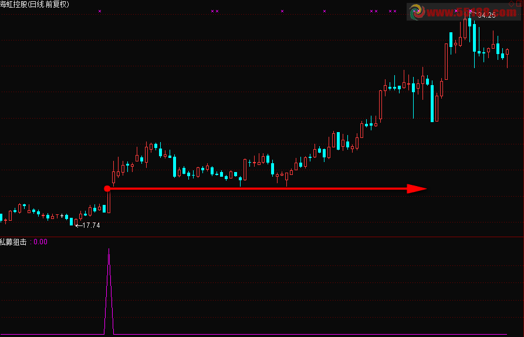Select the chart title 海虹控股(日线.前复权)
This screenshot has height=337, width=524.
[35, 4]
